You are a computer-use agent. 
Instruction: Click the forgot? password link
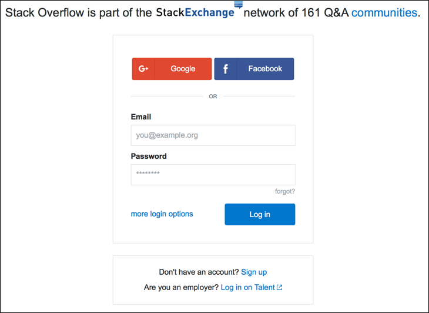[285, 191]
